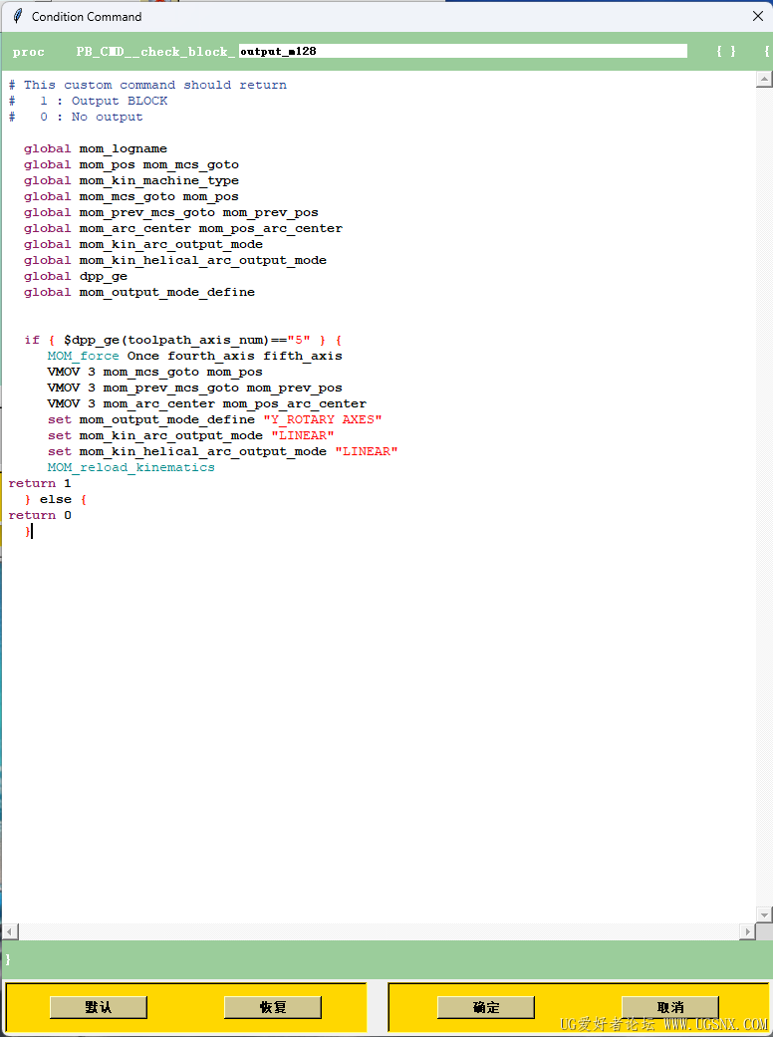Screen dimensions: 773x1037
Task: Confirm with the 确定 button
Action: (x=486, y=1007)
